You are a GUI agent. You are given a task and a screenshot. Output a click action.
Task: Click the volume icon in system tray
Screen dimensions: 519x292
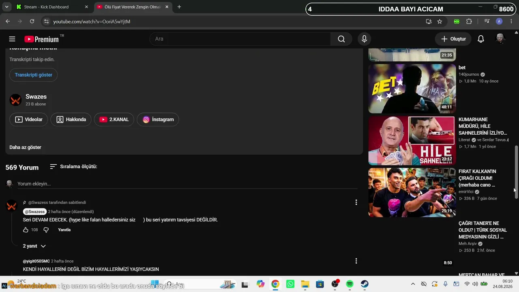(x=475, y=284)
